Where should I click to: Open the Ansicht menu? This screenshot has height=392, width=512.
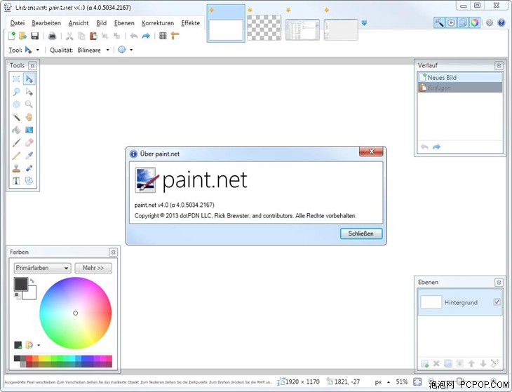click(79, 23)
